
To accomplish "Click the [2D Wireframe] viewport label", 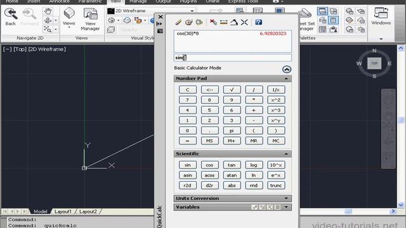I will point(47,49).
